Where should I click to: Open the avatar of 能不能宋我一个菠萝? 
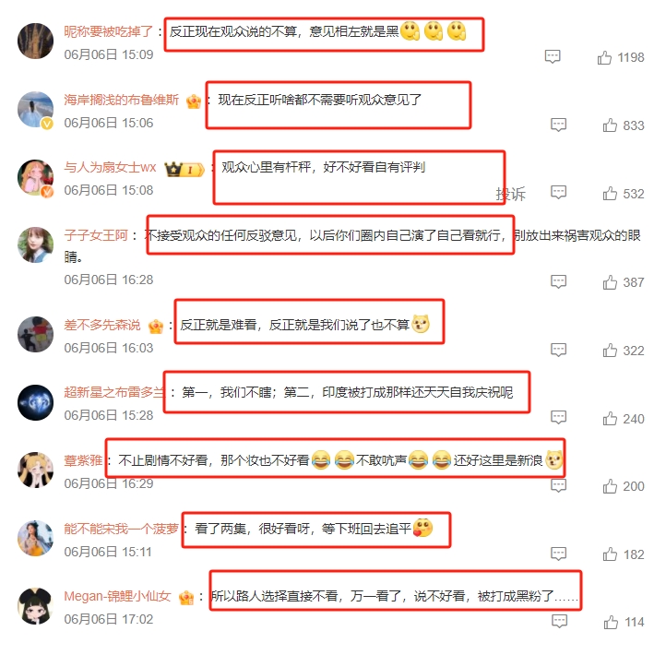(x=35, y=538)
